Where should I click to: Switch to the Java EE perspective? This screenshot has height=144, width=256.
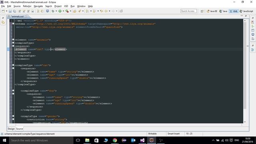click(212, 11)
